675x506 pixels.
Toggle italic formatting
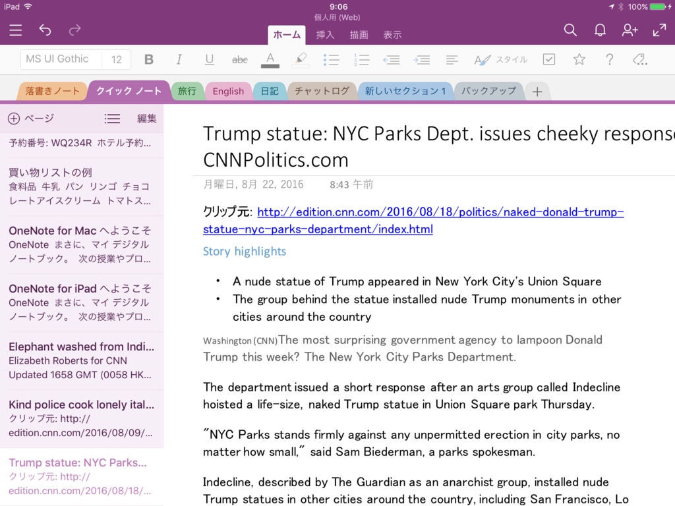pos(179,59)
